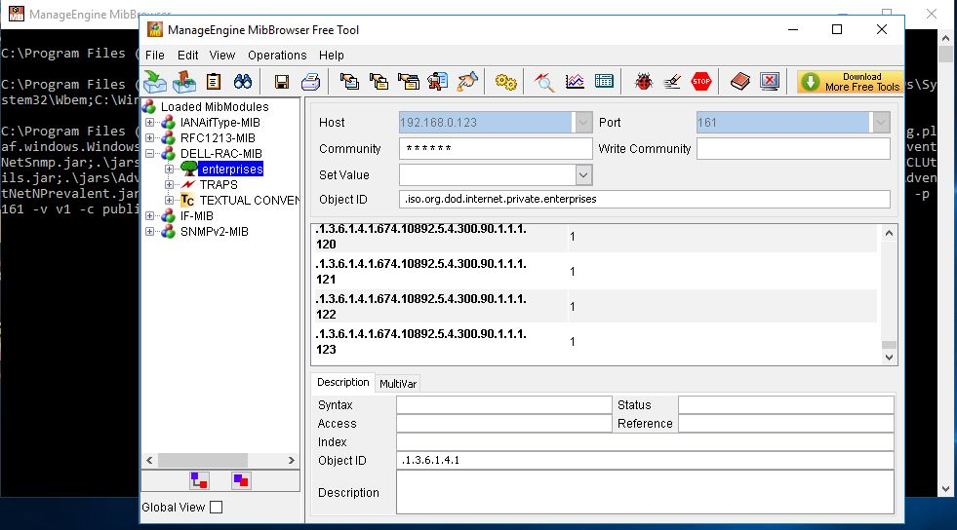This screenshot has height=530, width=957.
Task: Open the Trap Viewer magnifier icon
Action: coord(544,82)
